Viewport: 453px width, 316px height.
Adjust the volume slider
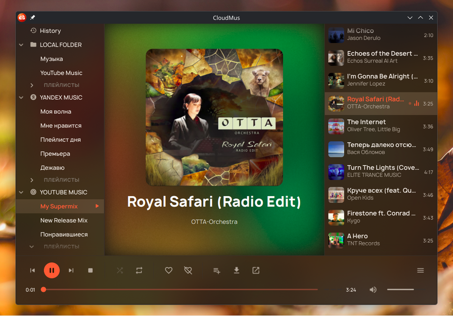click(400, 289)
